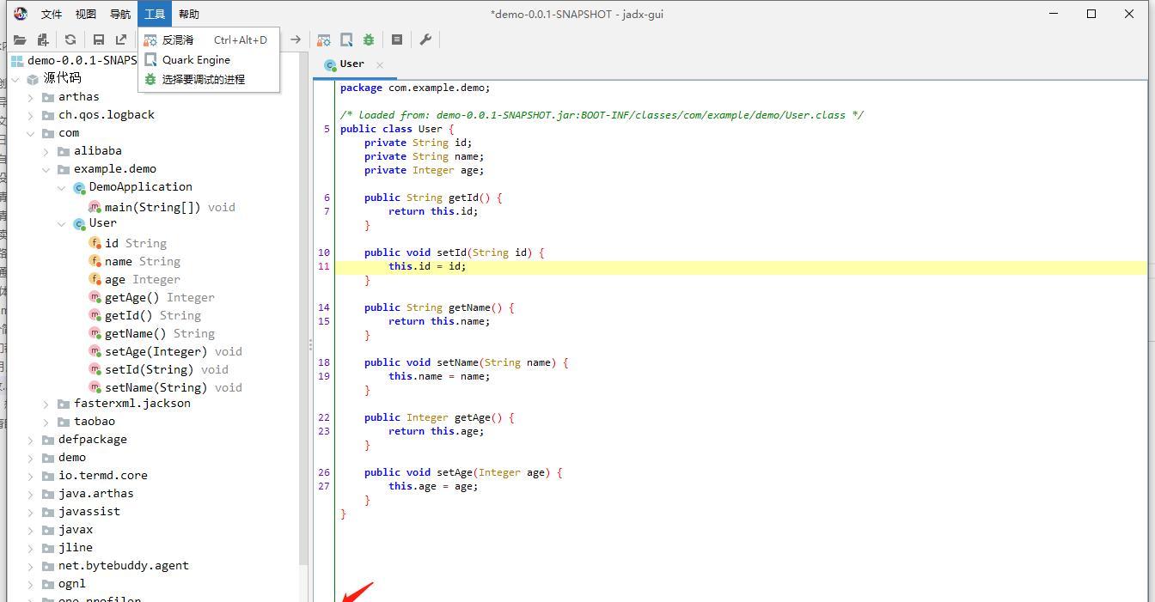Collapse the example.demo package
This screenshot has height=602, width=1155.
(x=46, y=169)
